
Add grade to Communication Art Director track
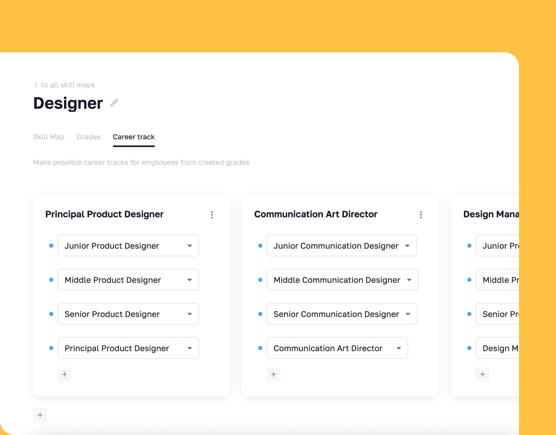pyautogui.click(x=273, y=374)
